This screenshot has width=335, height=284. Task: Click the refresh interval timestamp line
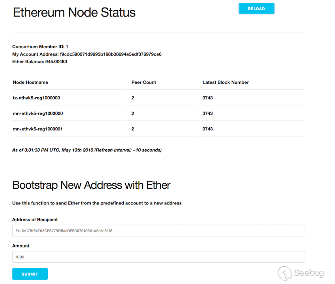click(x=87, y=150)
